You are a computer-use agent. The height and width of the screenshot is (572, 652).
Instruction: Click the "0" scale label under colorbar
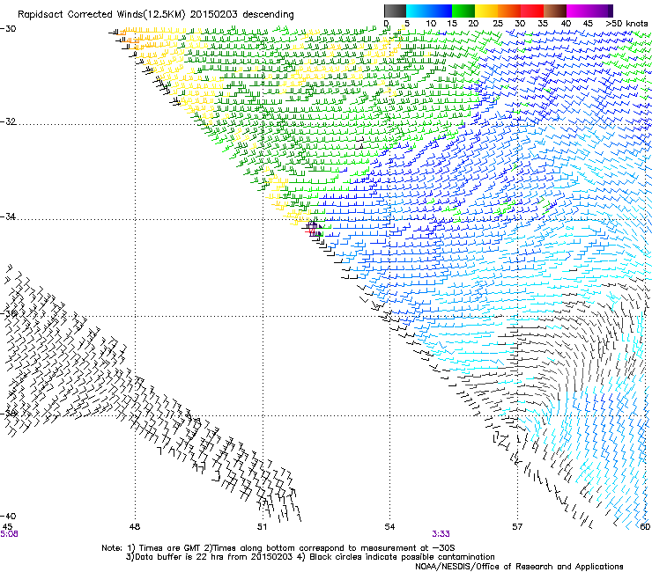coord(386,24)
